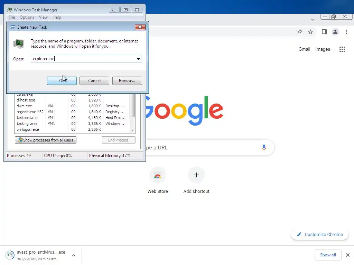This screenshot has height=265, width=354.
Task: Click the CPU Usage: 0% status
Action: coord(58,156)
